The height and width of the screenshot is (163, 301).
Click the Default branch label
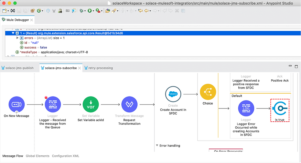click(237, 96)
